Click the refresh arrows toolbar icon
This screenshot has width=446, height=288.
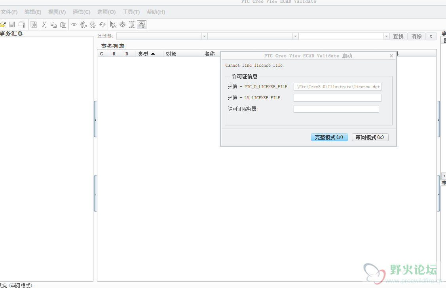tap(102, 25)
